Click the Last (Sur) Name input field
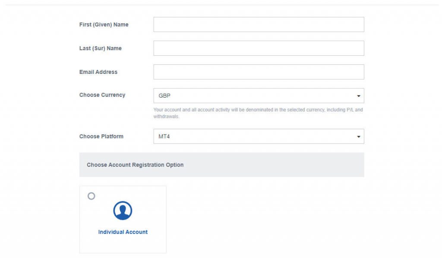Image resolution: width=442 pixels, height=258 pixels. 258,48
